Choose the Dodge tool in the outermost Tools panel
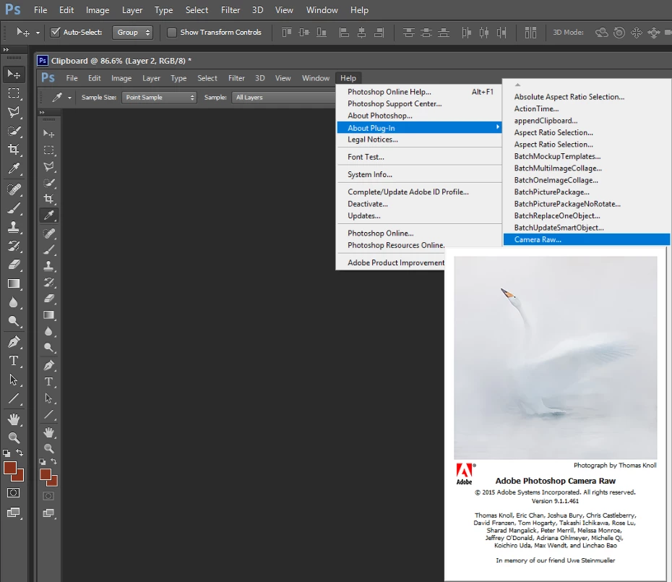 (x=14, y=321)
